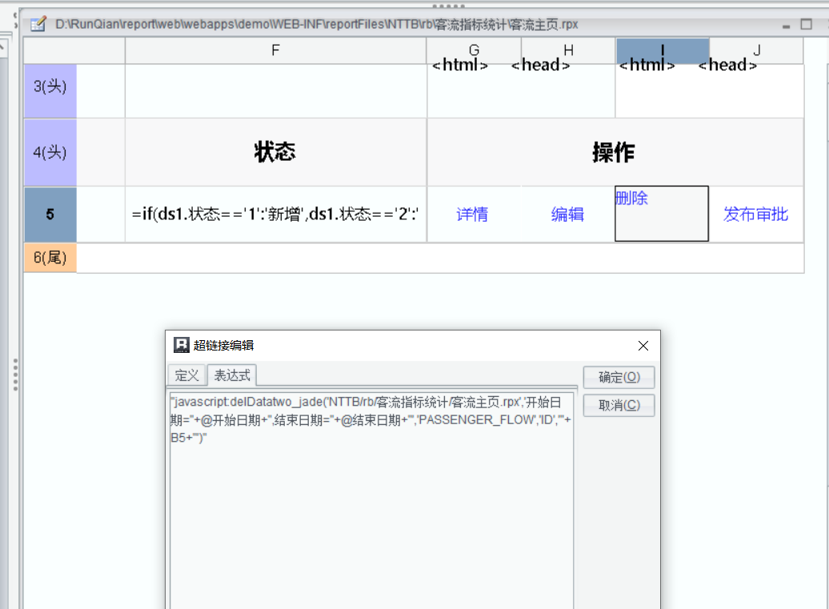829x609 pixels.
Task: Select row header 6(尾)
Action: click(x=50, y=258)
